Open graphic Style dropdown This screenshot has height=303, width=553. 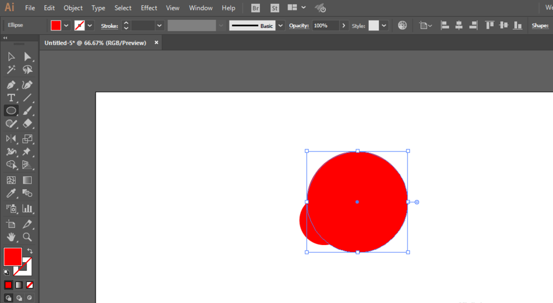click(384, 25)
